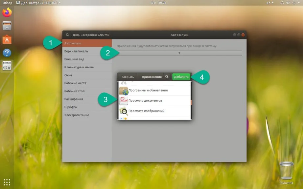The width and height of the screenshot is (303, 189).
Task: Open the Расширения section
Action: coord(87,99)
